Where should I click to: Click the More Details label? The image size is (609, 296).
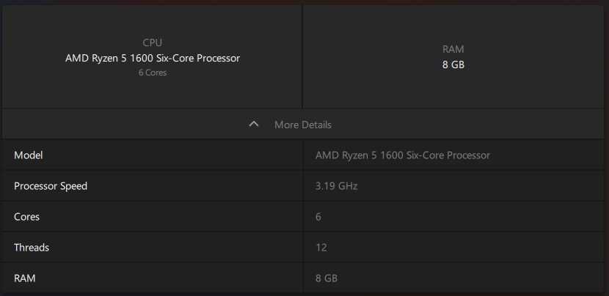point(303,125)
